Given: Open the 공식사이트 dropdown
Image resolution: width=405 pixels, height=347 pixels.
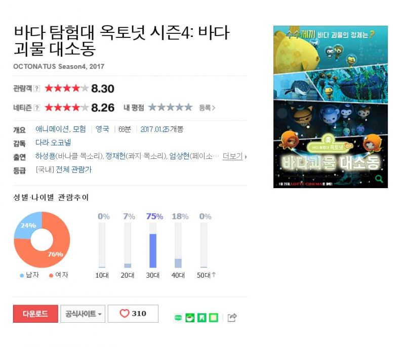Looking at the screenshot, I should [x=83, y=314].
